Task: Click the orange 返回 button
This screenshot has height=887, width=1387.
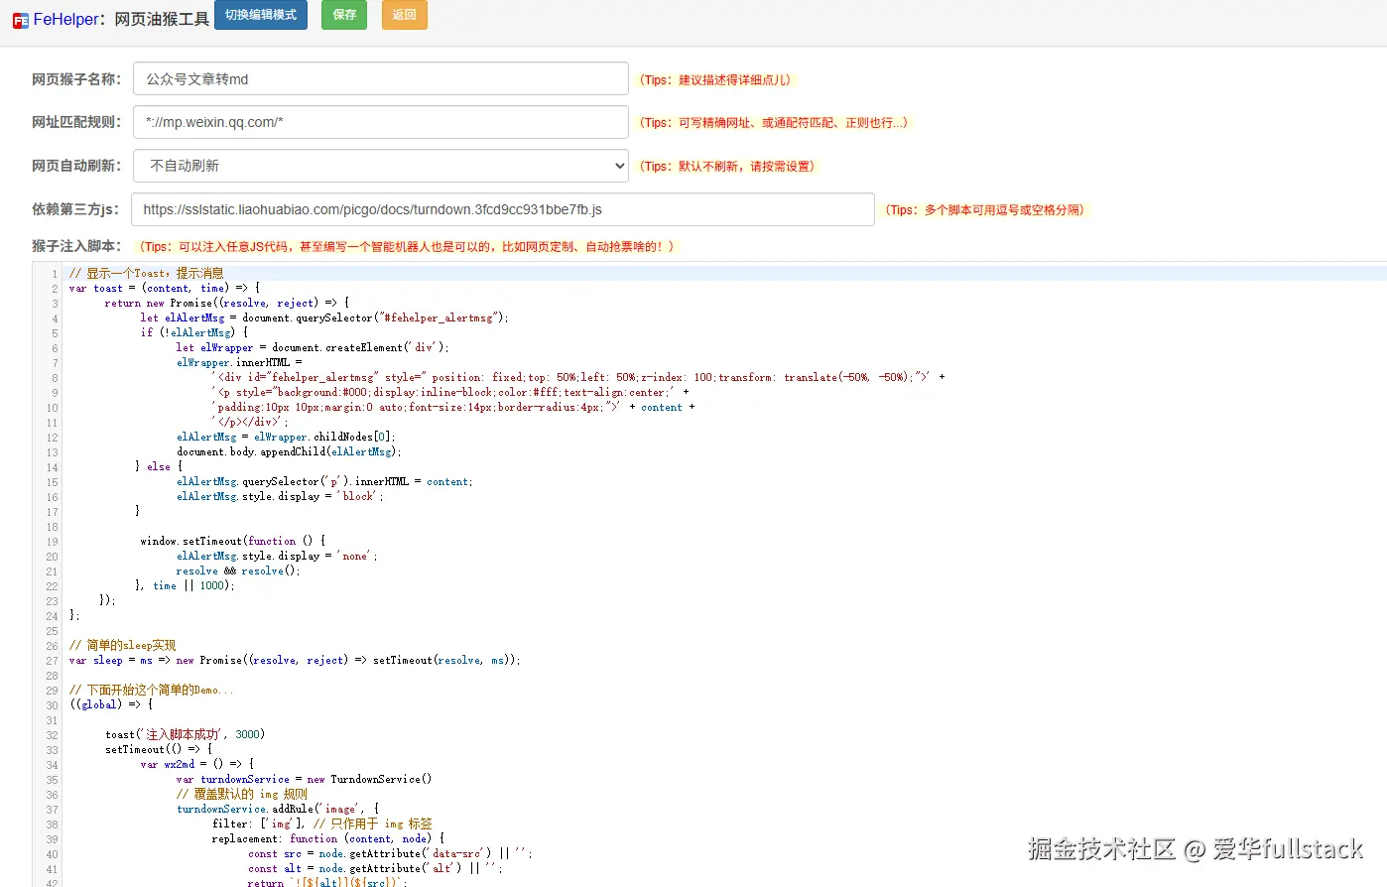Action: (405, 15)
